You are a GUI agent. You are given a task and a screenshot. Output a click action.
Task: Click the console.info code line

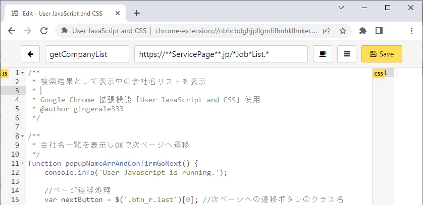click(136, 172)
